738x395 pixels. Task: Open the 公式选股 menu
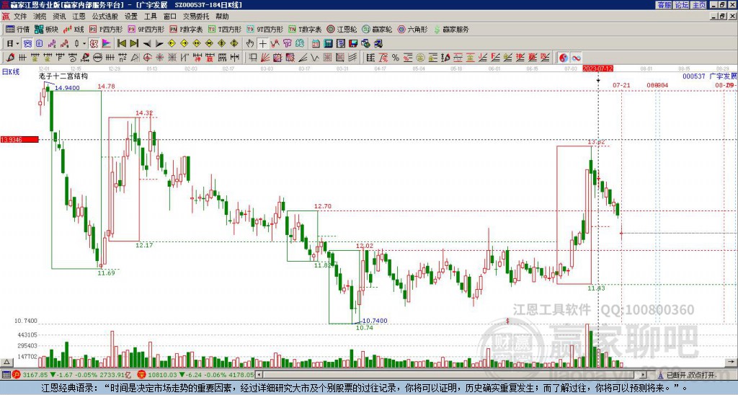105,17
